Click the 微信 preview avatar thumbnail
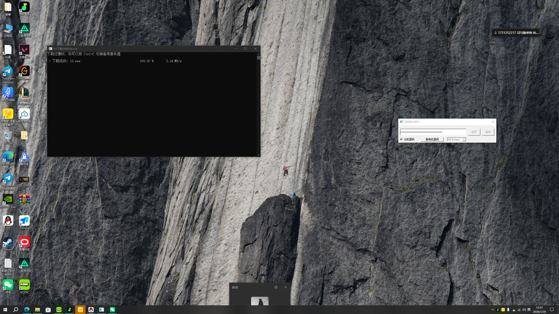This screenshot has height=314, width=559. (260, 301)
